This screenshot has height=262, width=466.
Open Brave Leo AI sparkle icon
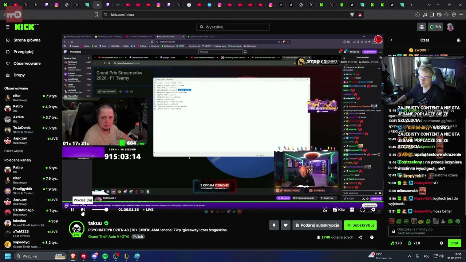click(446, 15)
